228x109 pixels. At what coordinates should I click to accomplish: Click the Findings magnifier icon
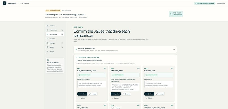(x=48, y=43)
